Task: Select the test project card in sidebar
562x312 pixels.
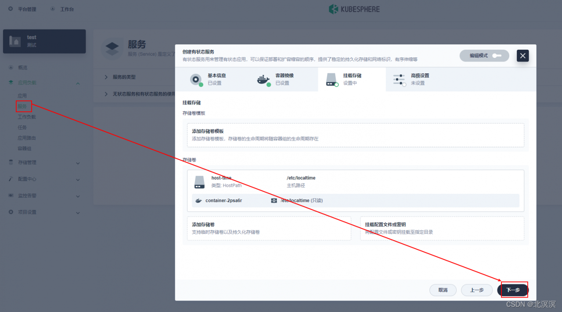Action: (x=44, y=41)
